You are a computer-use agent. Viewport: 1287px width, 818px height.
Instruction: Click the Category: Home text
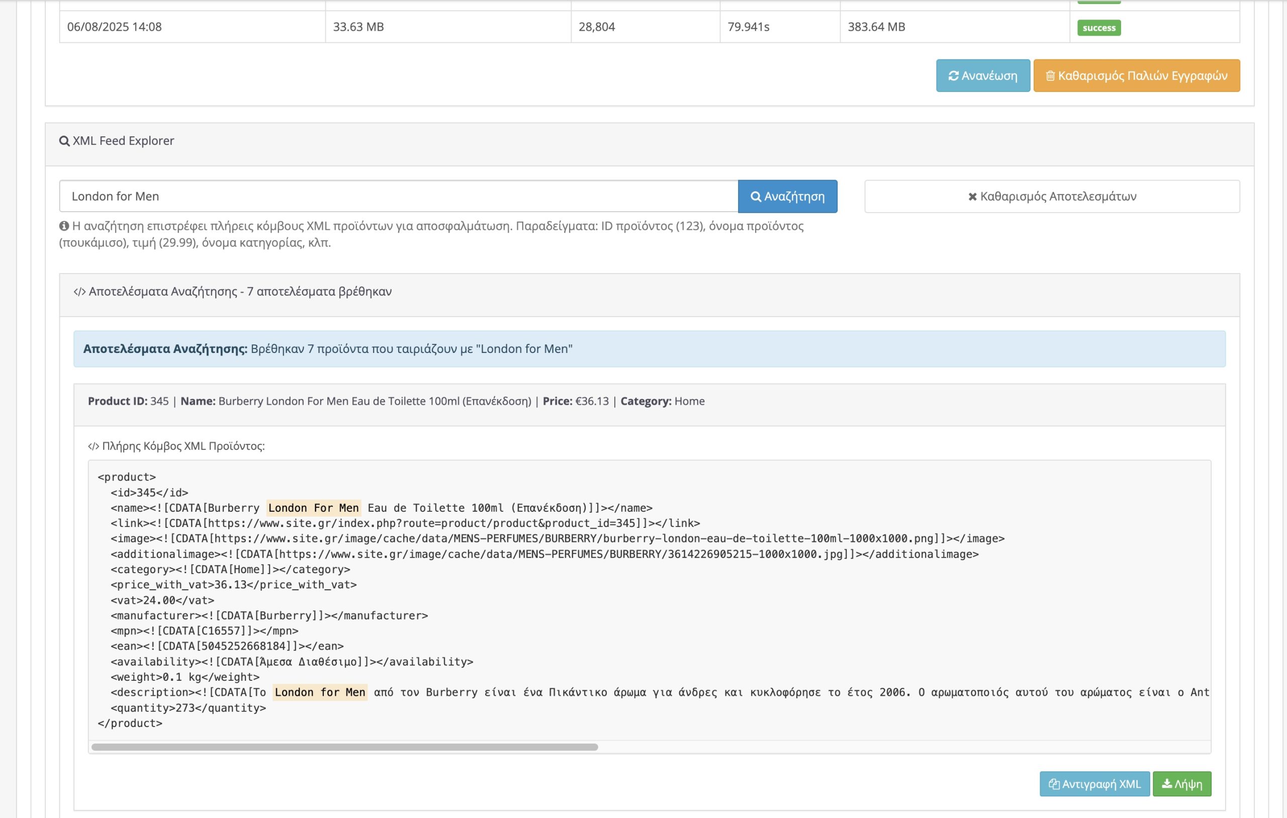[662, 401]
